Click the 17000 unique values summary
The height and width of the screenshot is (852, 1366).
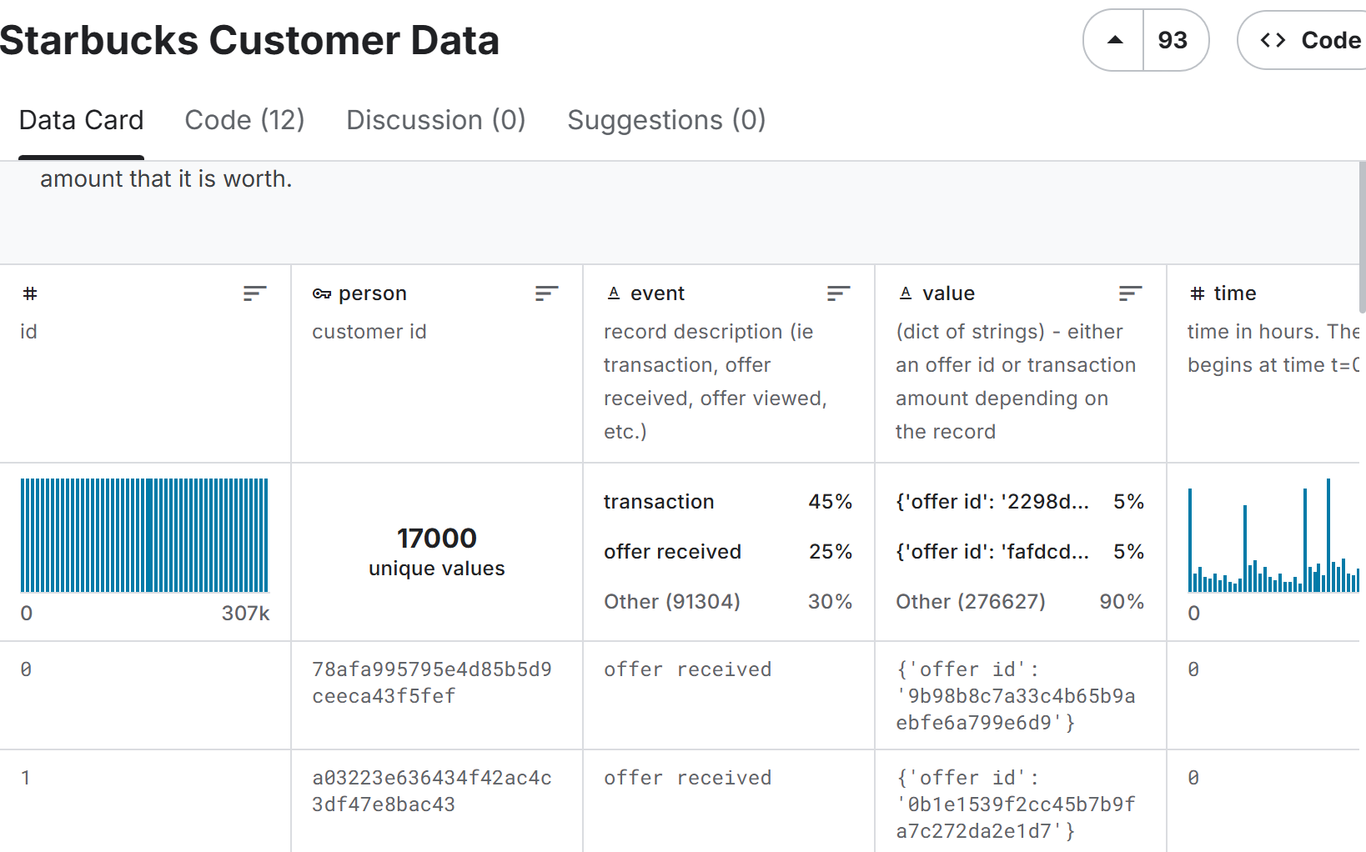coord(437,552)
